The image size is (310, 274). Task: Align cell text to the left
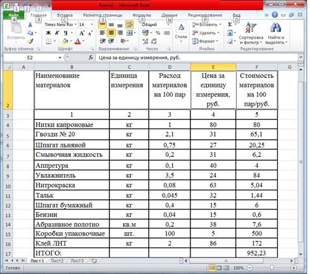point(102,33)
